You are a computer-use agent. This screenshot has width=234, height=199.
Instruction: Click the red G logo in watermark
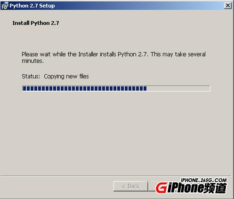(161, 187)
